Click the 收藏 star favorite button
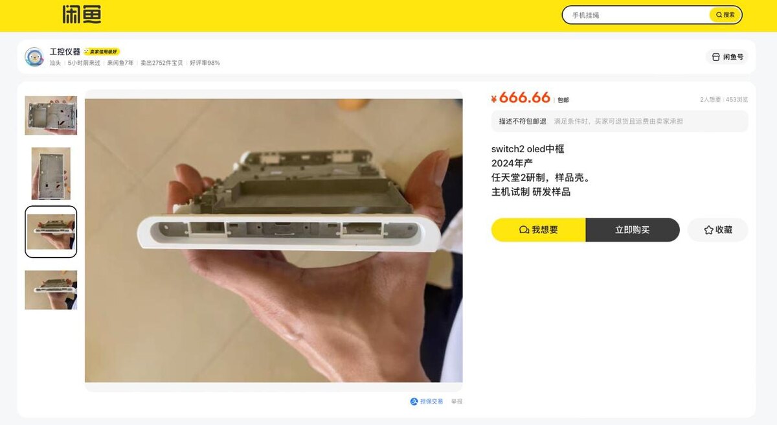The width and height of the screenshot is (777, 425). [717, 230]
